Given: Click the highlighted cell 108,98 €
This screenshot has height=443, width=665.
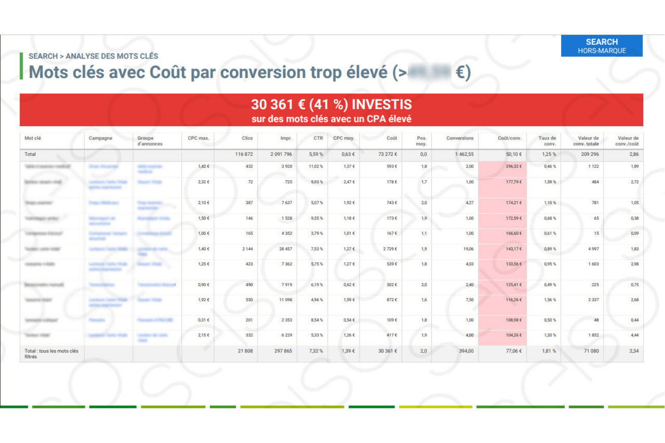Looking at the screenshot, I should (503, 323).
